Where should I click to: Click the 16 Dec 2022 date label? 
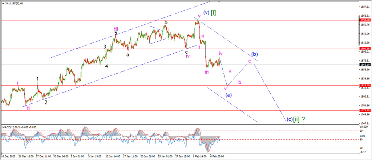point(8,156)
